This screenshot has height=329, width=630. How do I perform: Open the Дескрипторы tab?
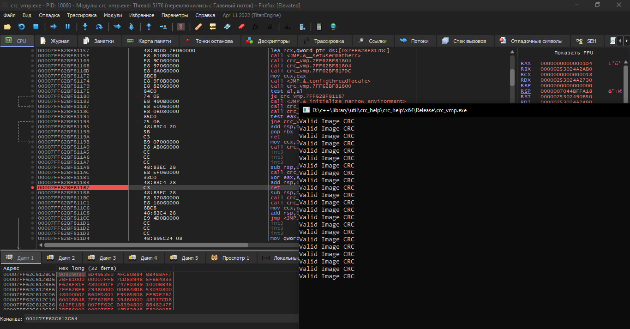pos(269,41)
